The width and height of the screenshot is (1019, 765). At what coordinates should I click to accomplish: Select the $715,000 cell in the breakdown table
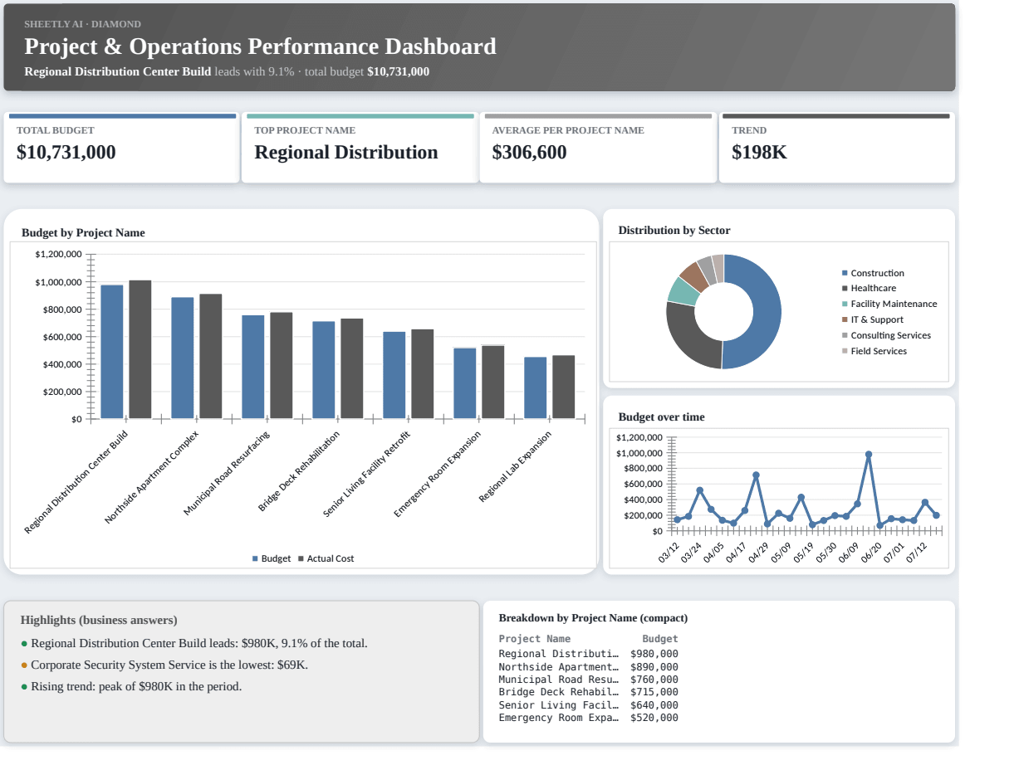point(654,692)
